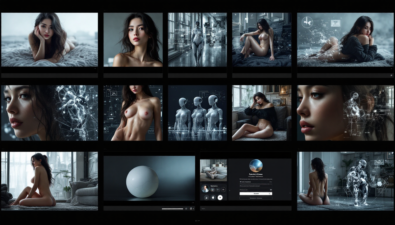
Task: Click the share icon in the profile card
Action: tap(217, 190)
